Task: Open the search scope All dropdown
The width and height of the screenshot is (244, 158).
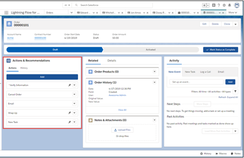Action: click(67, 5)
